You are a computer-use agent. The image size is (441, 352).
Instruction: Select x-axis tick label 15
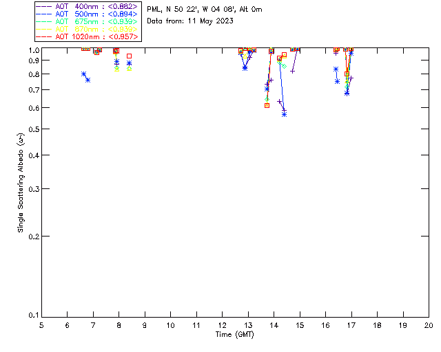point(300,325)
